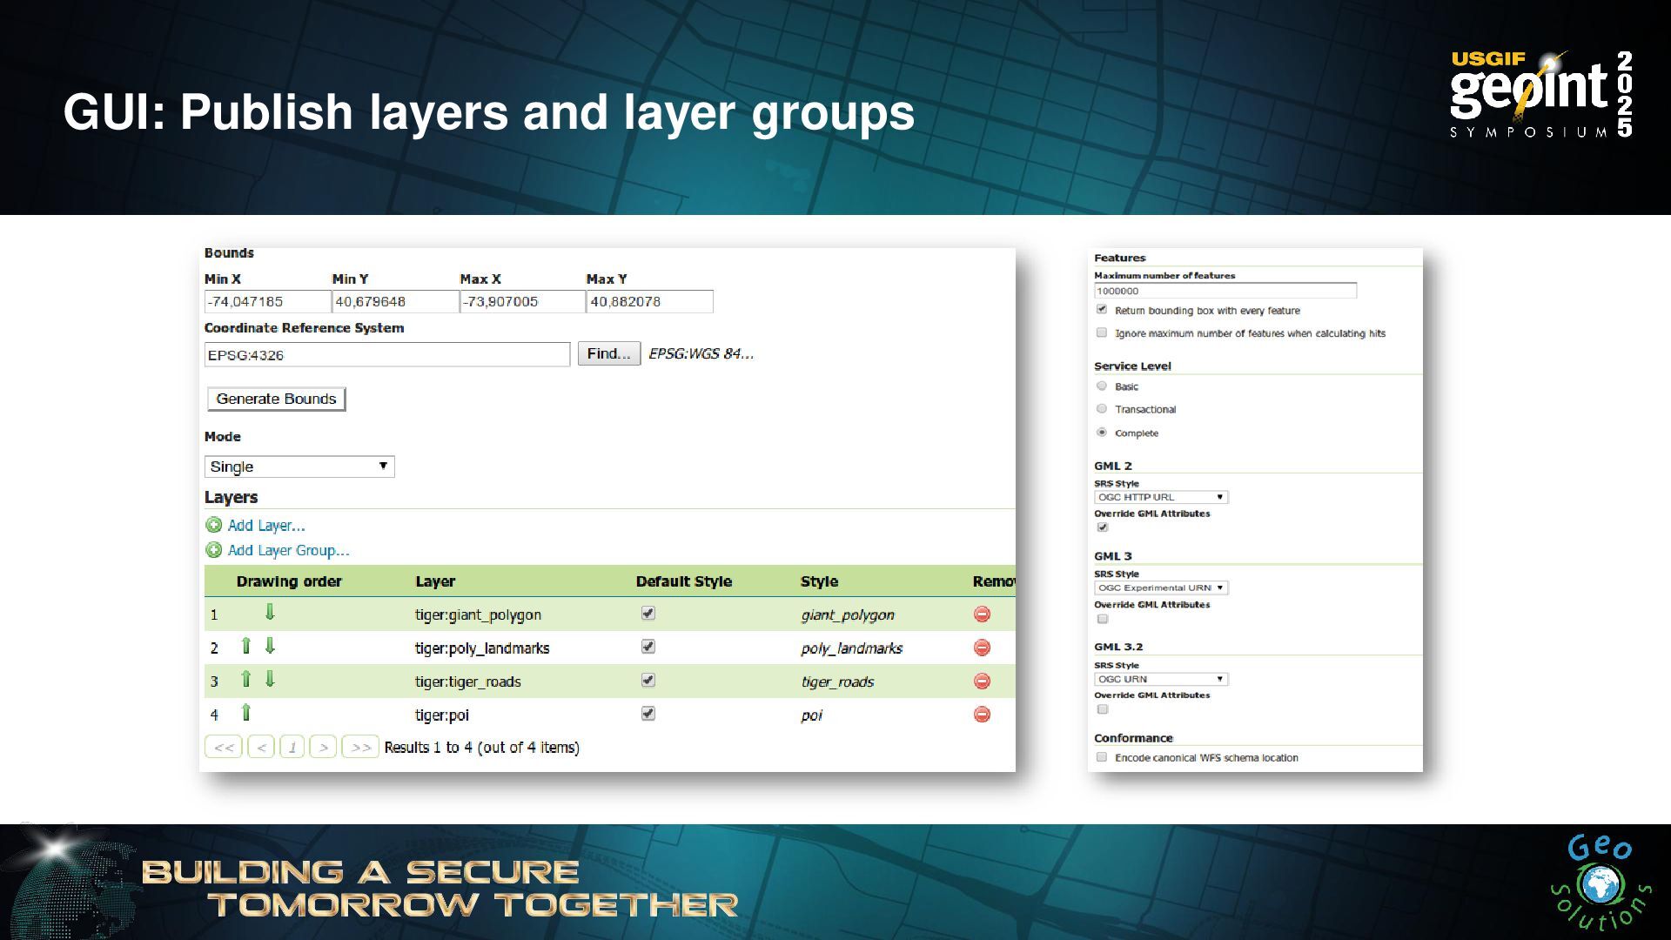Open the Mode dropdown showing Single
Image resolution: width=1671 pixels, height=940 pixels.
tap(299, 467)
